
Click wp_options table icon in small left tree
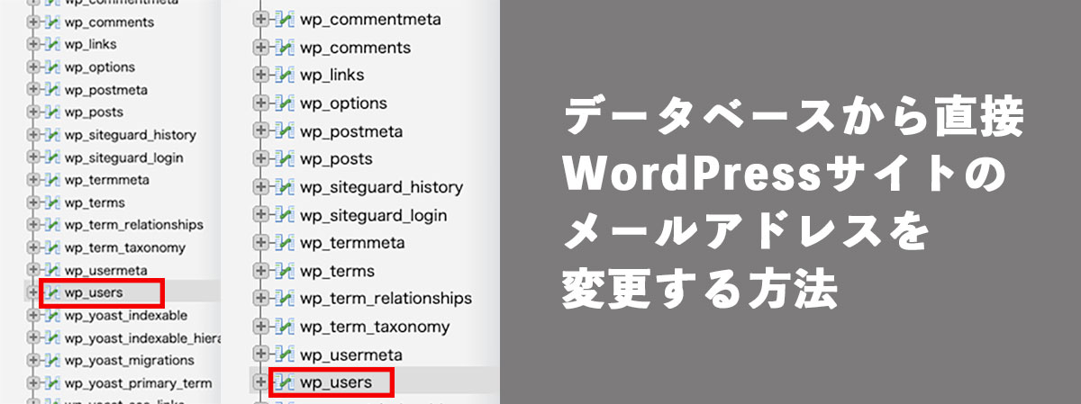[x=52, y=67]
